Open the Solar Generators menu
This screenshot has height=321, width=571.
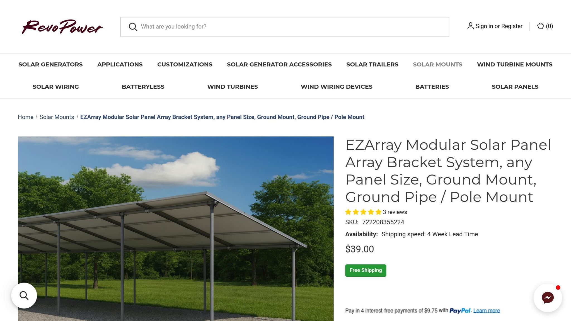pos(50,64)
